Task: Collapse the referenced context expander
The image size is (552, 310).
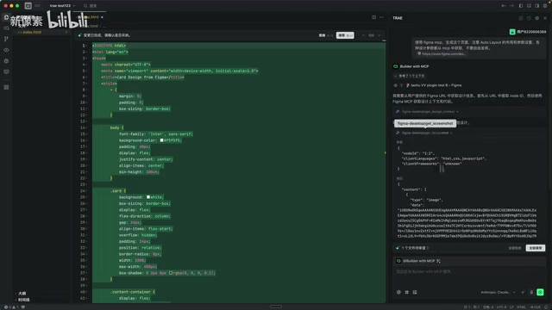Action: (409, 76)
